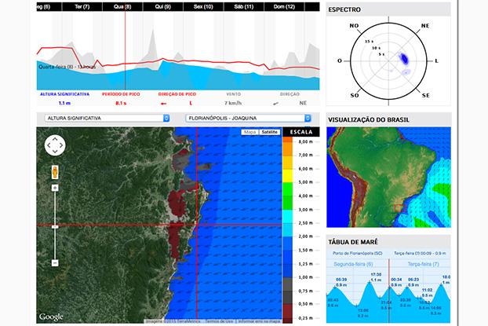Screen dimensions: 488x326
Task: Zoom in with the map plus button
Action: (x=55, y=188)
